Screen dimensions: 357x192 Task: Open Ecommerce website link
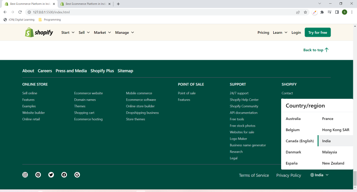point(89,93)
